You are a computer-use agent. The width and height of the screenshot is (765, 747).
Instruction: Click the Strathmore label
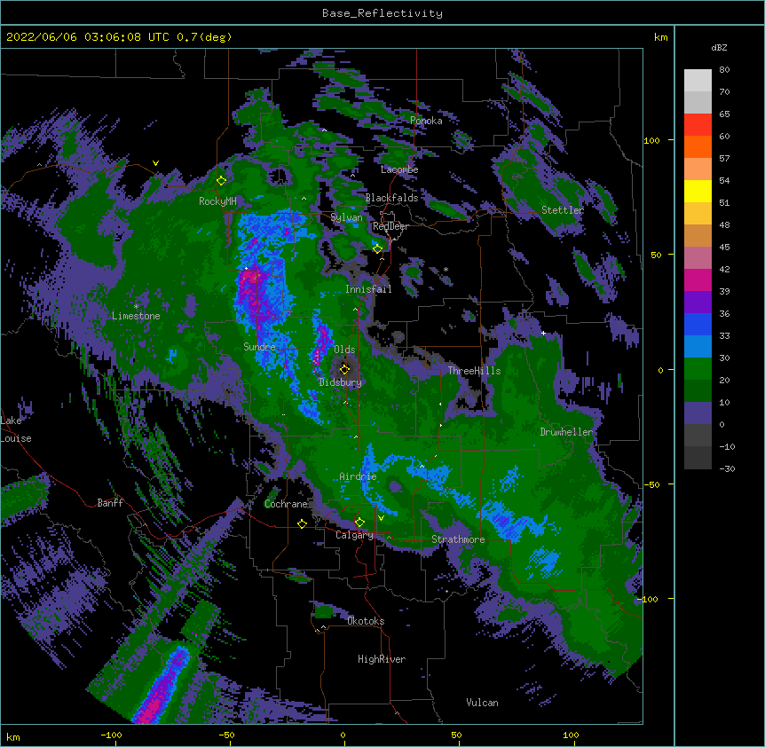coord(458,539)
